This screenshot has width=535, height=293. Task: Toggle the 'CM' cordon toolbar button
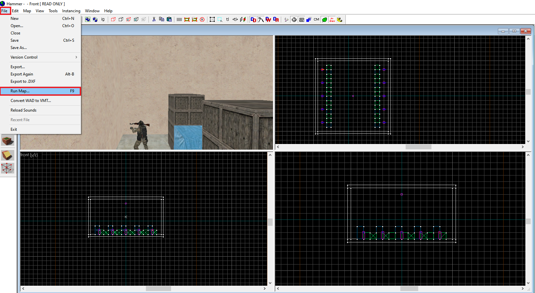tap(316, 20)
